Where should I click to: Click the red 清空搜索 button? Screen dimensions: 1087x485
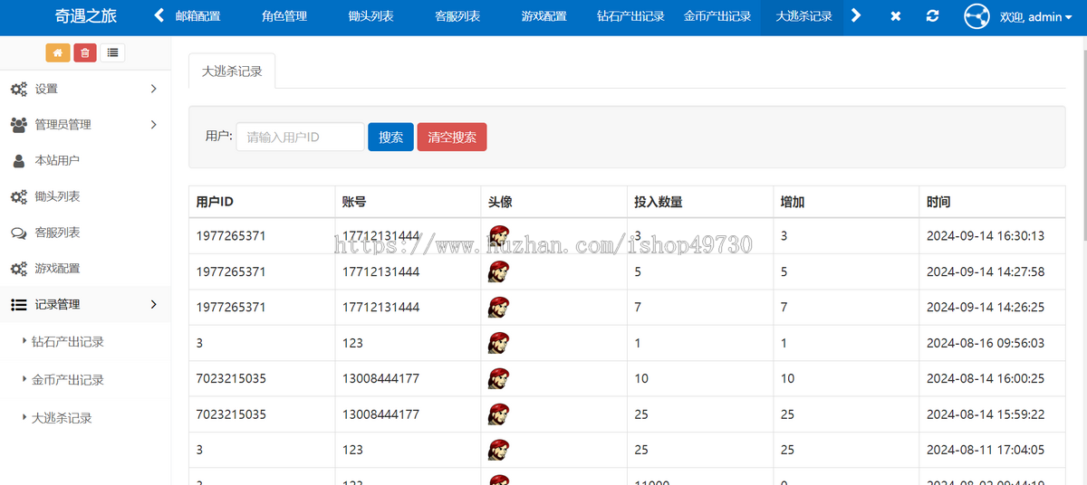tap(452, 138)
